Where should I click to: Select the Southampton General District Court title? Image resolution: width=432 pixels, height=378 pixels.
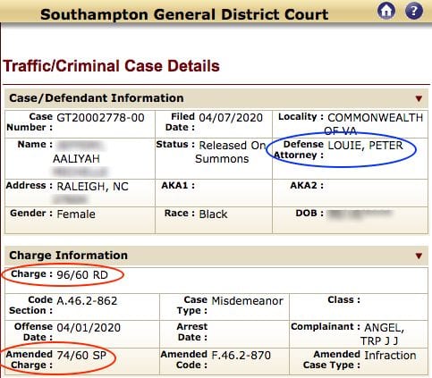point(184,14)
